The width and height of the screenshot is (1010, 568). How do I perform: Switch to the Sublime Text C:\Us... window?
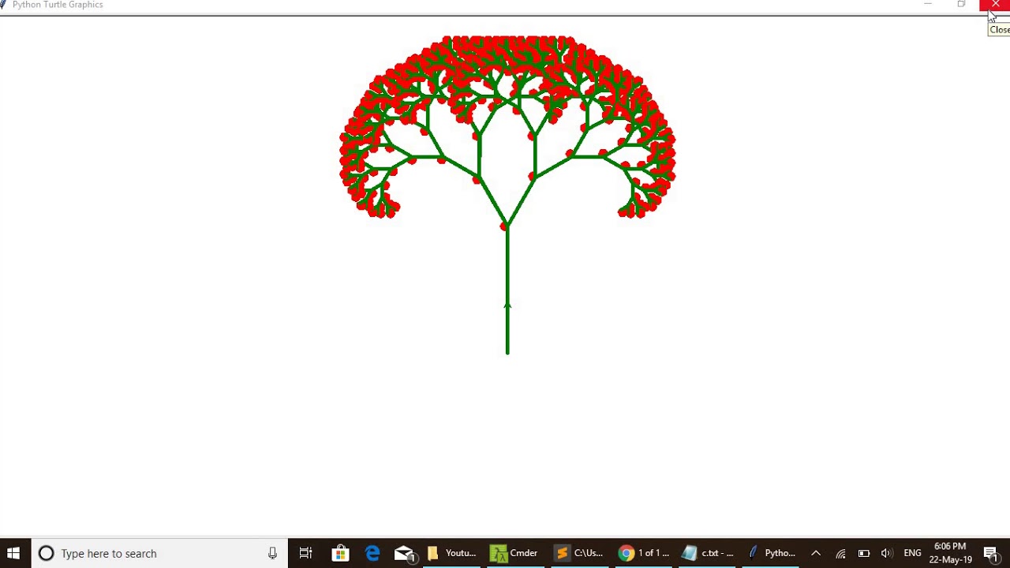click(579, 553)
